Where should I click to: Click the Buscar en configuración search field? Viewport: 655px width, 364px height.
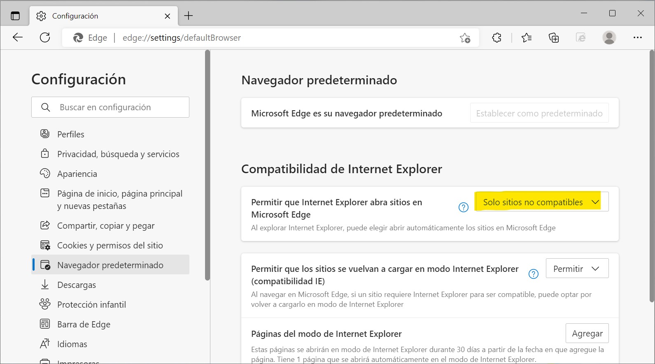[110, 107]
